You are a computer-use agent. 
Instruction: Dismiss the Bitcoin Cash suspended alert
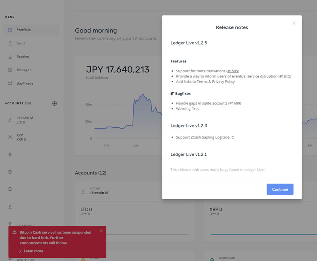(101, 231)
